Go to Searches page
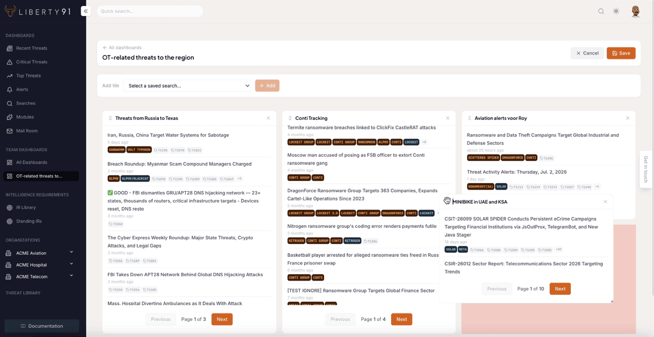The width and height of the screenshot is (654, 337). tap(26, 103)
